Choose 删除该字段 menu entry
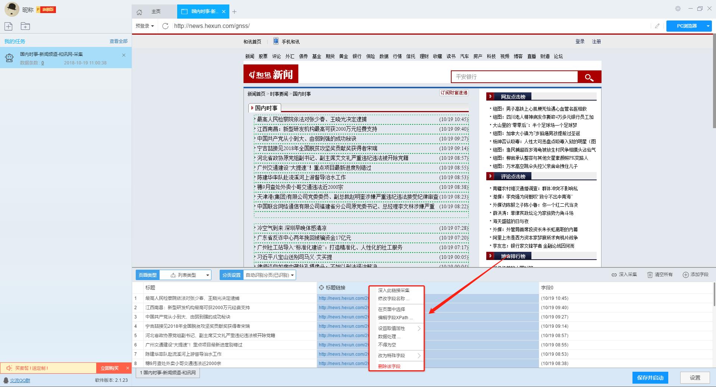This screenshot has width=716, height=387. 389,366
